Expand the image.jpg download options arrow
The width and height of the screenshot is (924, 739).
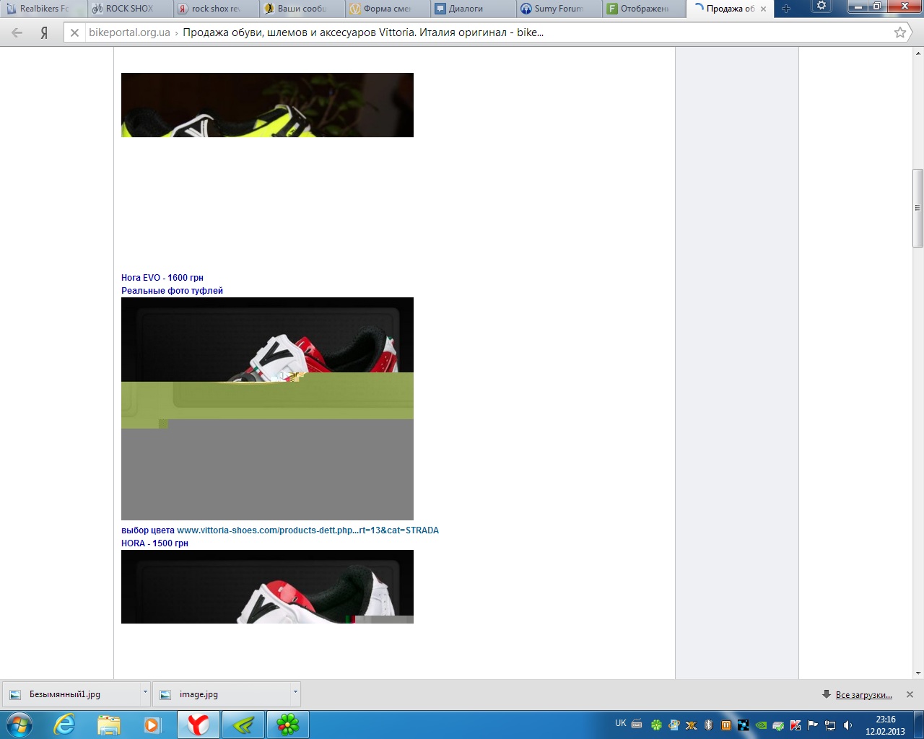click(x=295, y=693)
